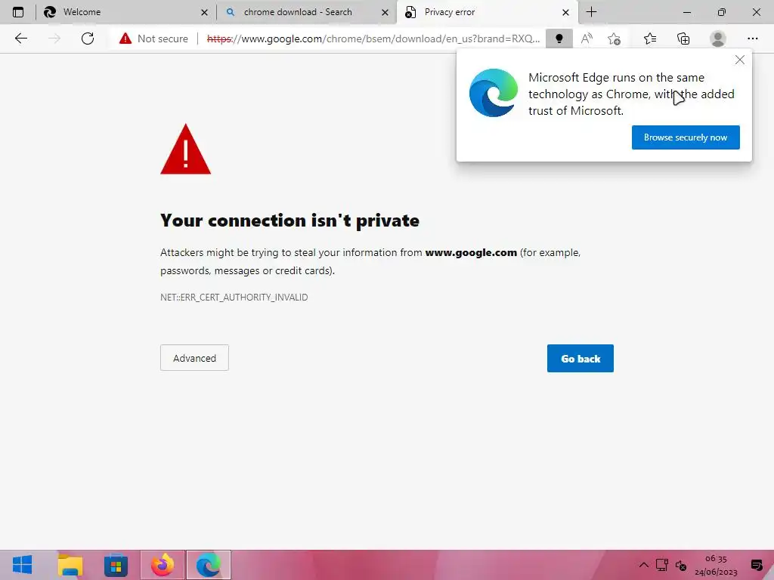
Task: Add this page to favorites star icon
Action: (x=614, y=39)
